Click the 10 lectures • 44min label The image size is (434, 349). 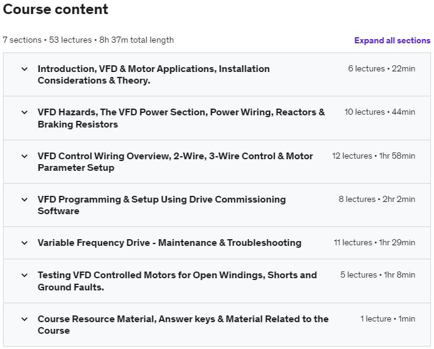click(x=380, y=112)
